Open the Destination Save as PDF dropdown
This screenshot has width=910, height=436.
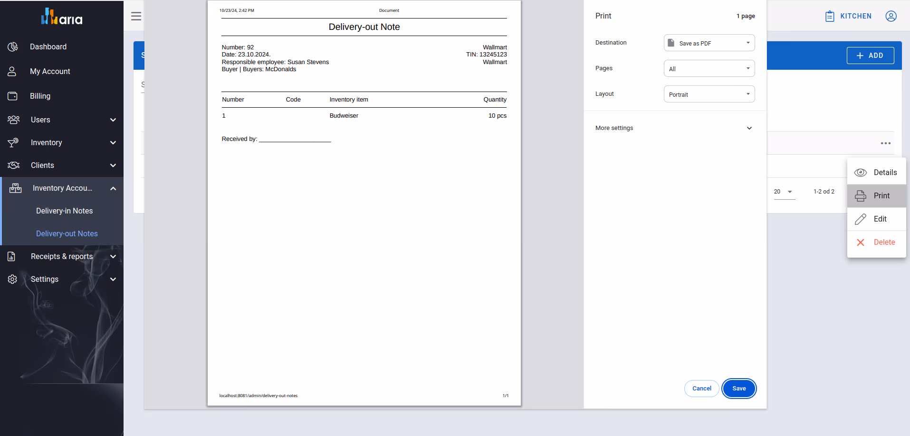pyautogui.click(x=709, y=43)
